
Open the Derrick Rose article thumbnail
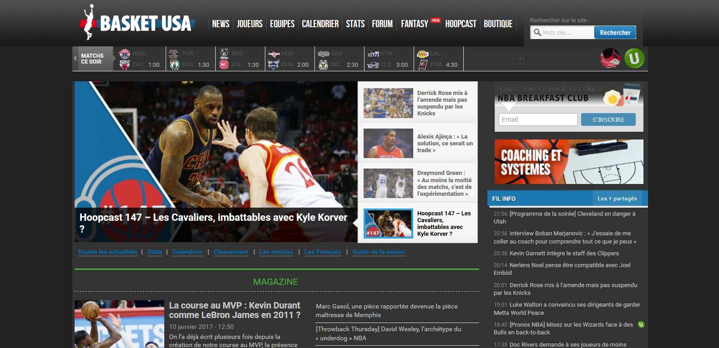click(388, 103)
